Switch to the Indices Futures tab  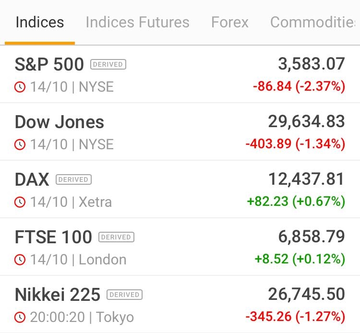tap(137, 23)
